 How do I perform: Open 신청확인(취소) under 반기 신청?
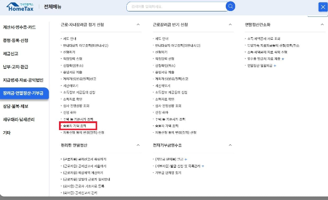[x=165, y=66]
